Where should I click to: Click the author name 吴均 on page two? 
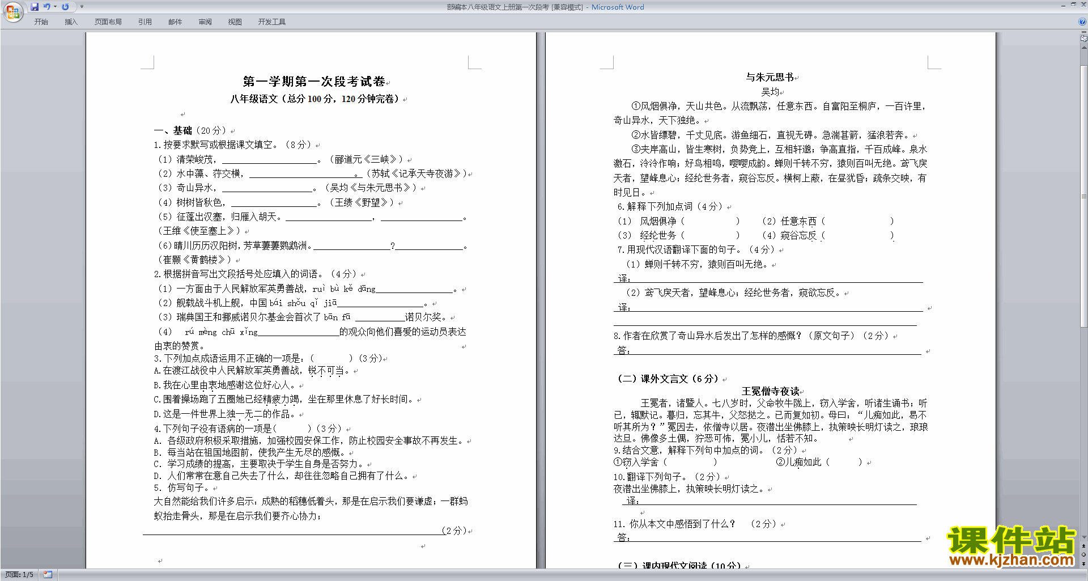[x=770, y=92]
